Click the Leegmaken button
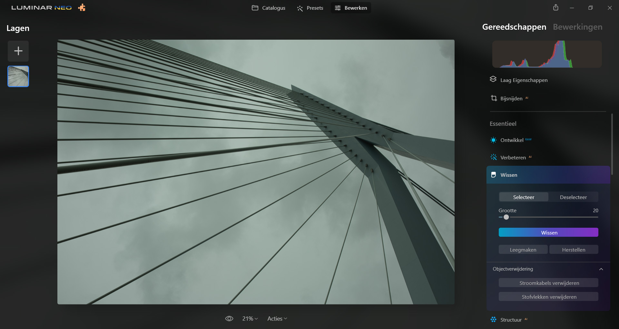Viewport: 619px width, 329px height. click(x=523, y=250)
